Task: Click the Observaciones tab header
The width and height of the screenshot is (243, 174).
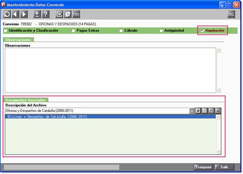Action: click(18, 40)
